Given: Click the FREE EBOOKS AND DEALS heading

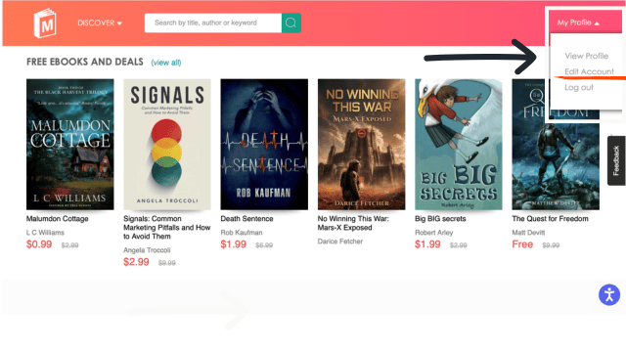Looking at the screenshot, I should click(x=85, y=62).
